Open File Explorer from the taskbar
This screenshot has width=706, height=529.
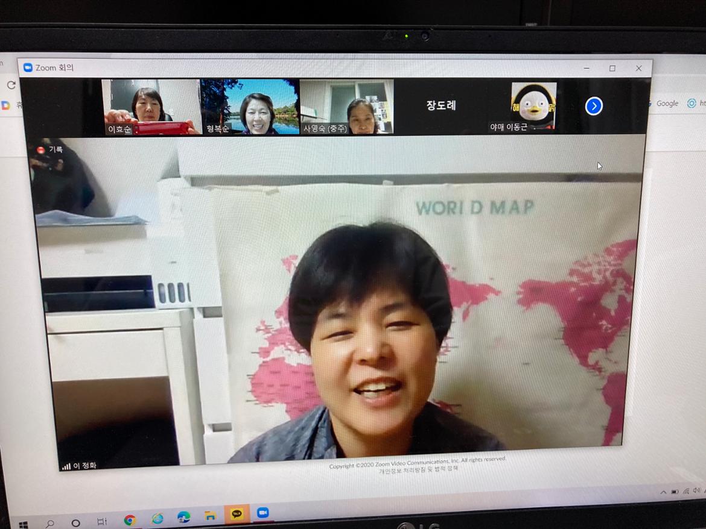click(210, 516)
